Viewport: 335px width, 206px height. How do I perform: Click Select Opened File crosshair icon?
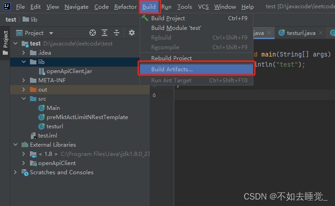(x=93, y=33)
